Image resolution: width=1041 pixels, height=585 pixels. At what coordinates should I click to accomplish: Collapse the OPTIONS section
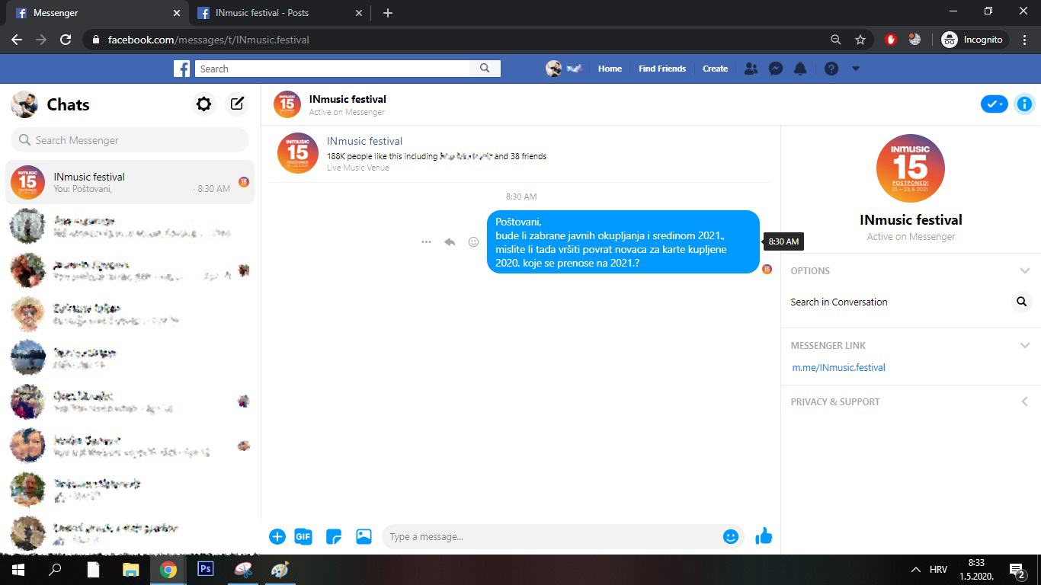(1025, 270)
